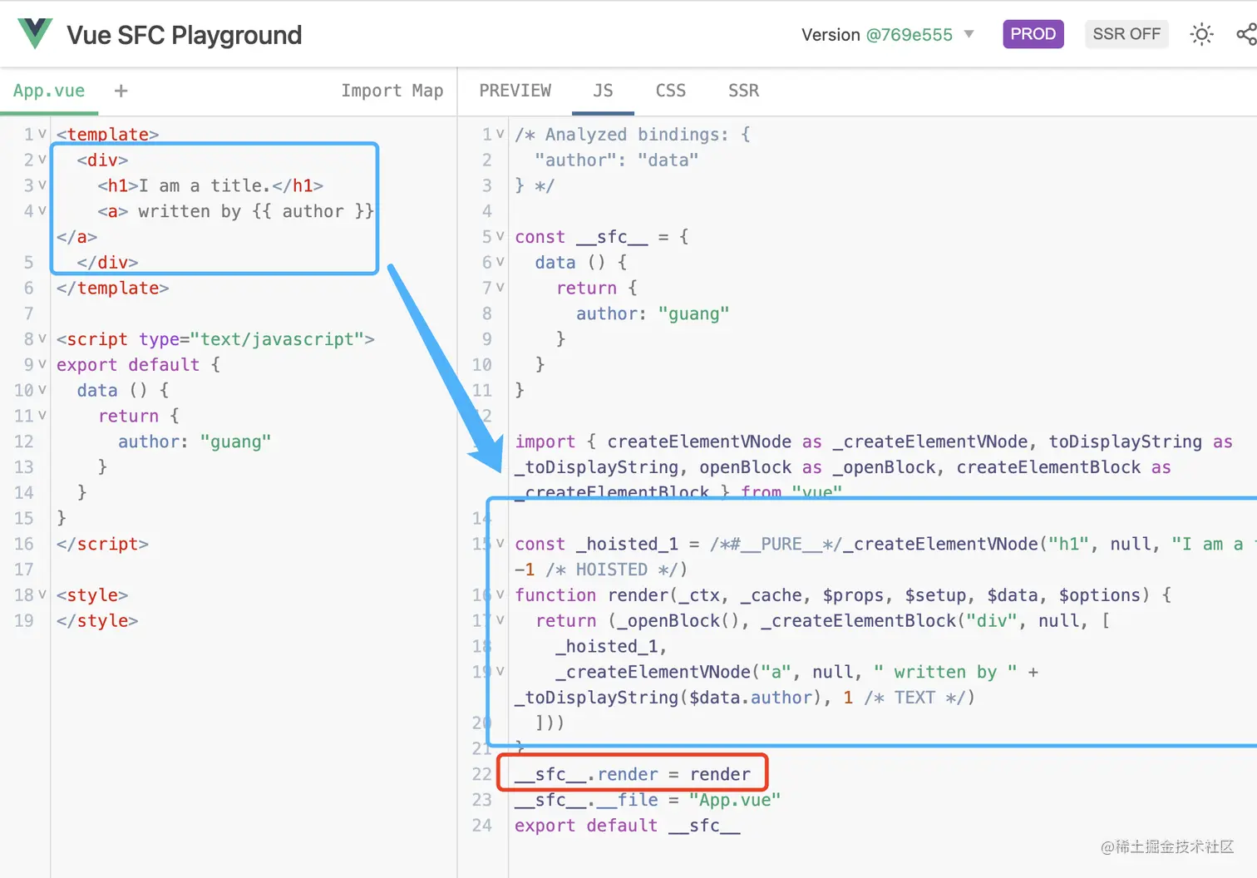Viewport: 1257px width, 878px height.
Task: Add a new file with the plus icon
Action: (x=121, y=91)
